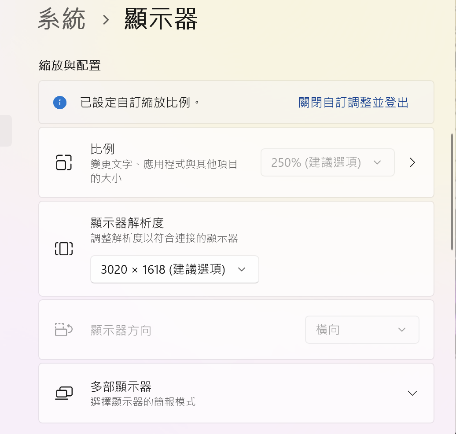Click the 顯示器解析度 heading text
Screen dimensions: 456x434
pos(127,223)
